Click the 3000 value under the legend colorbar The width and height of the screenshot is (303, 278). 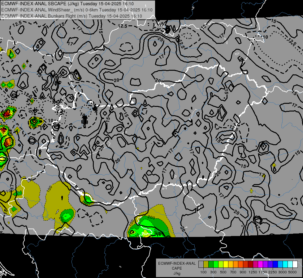click(283, 272)
